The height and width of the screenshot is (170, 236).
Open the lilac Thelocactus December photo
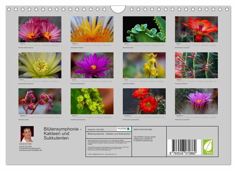(x=196, y=101)
